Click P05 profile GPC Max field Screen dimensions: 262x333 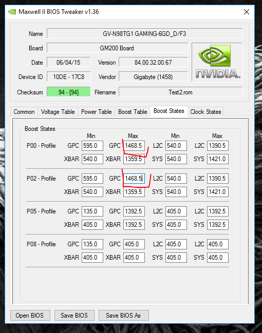click(x=134, y=211)
